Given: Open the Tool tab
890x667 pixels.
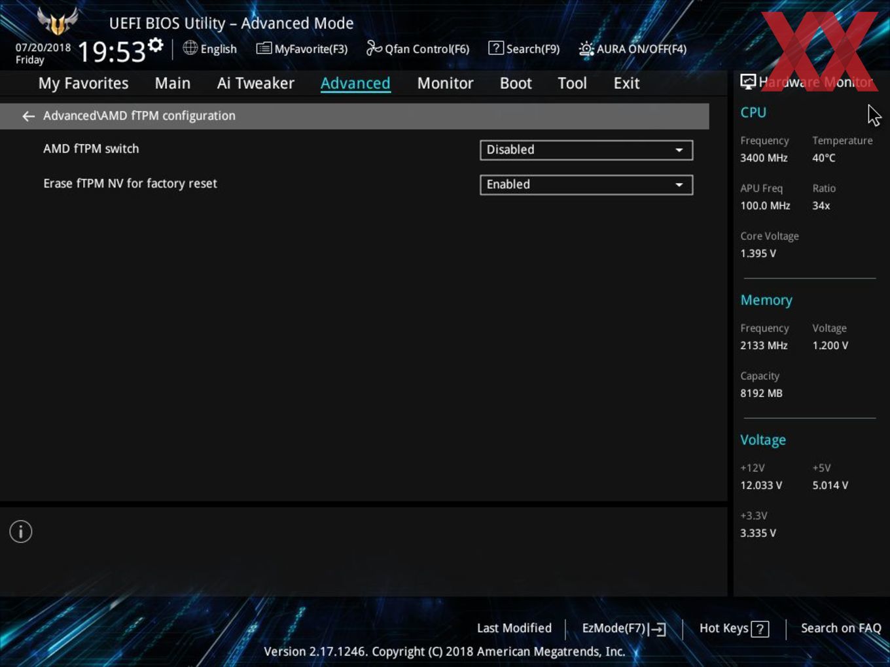Looking at the screenshot, I should coord(572,83).
